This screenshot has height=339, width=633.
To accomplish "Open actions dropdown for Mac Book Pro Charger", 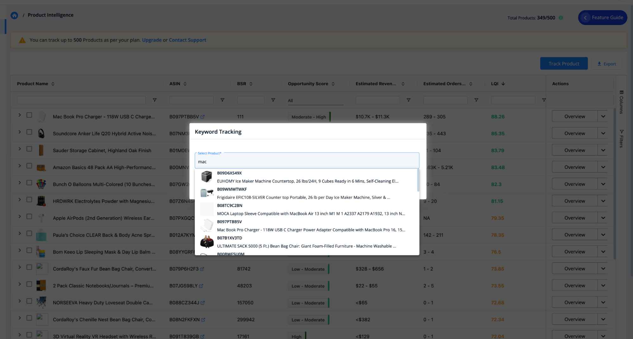I will pos(603,116).
